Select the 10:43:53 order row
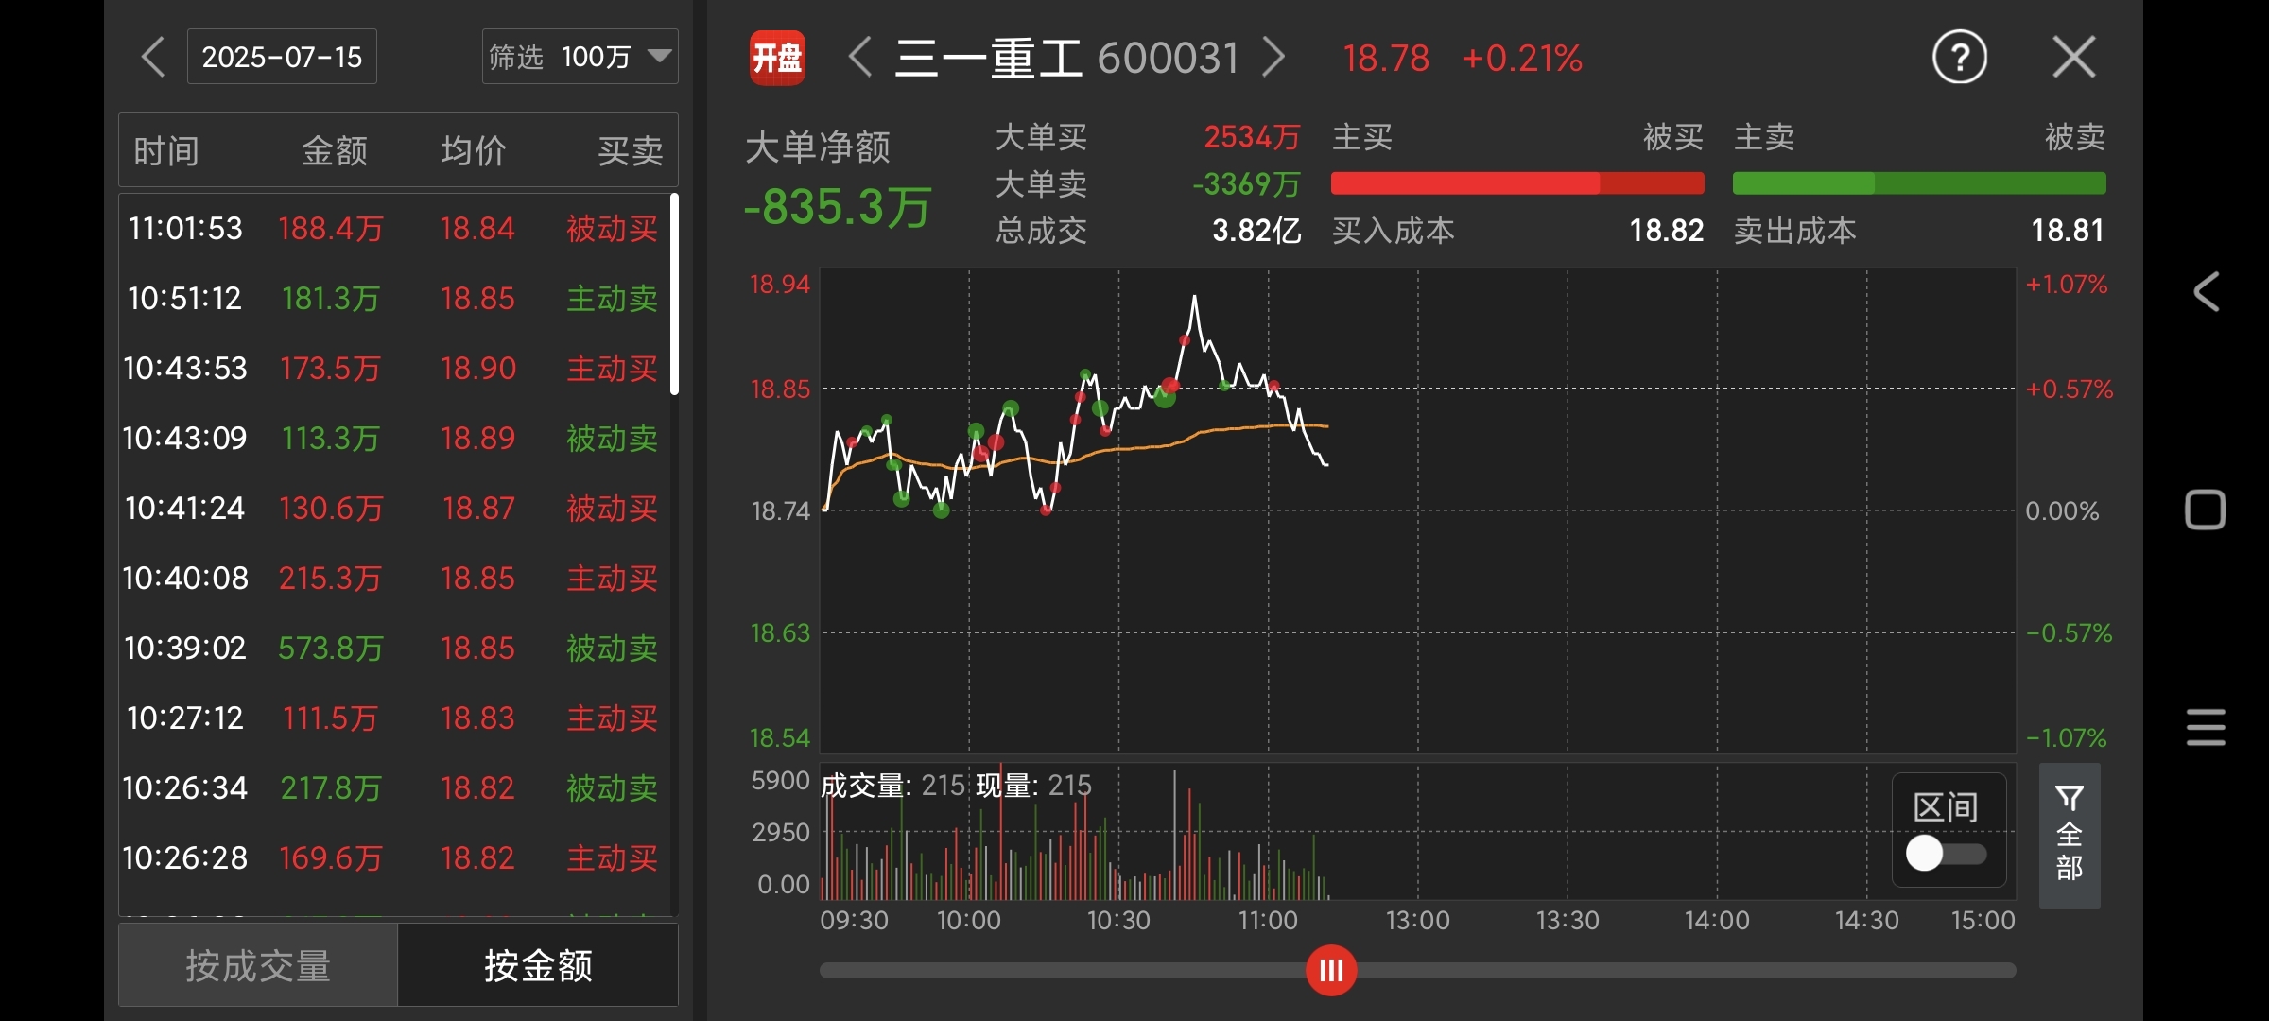 click(393, 369)
